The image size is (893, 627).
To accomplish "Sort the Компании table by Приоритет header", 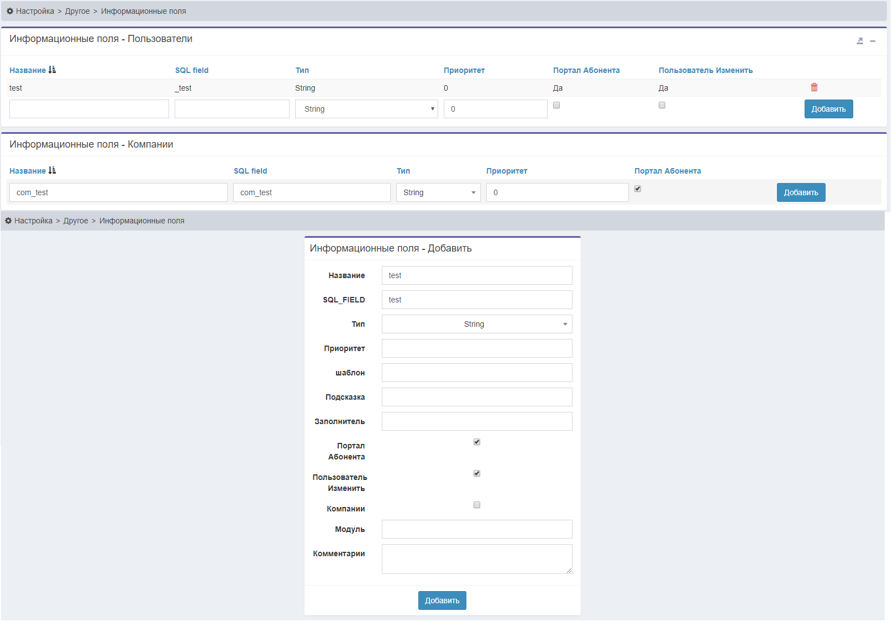I will coord(506,171).
